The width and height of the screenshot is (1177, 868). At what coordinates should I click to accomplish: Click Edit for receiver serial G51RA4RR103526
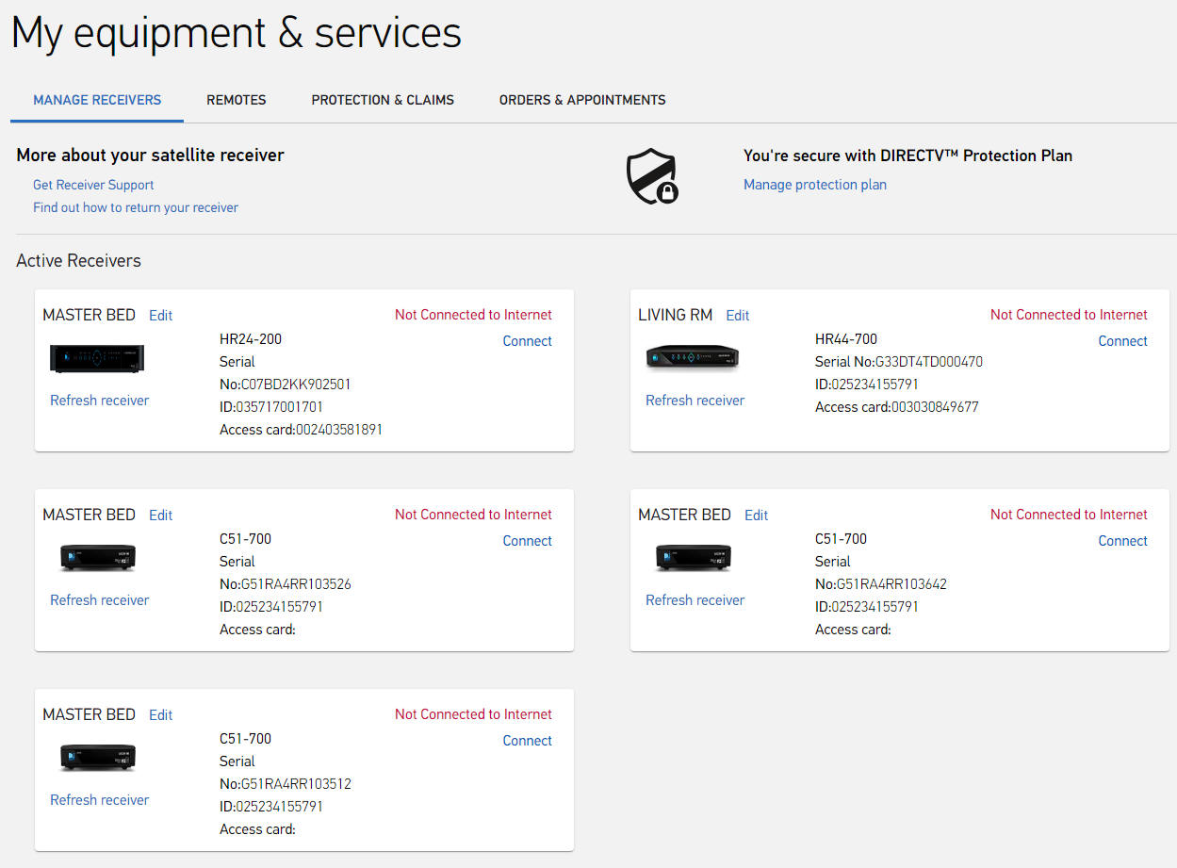click(x=161, y=516)
